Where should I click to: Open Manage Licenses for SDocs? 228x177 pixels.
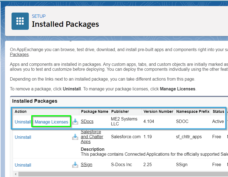point(51,122)
